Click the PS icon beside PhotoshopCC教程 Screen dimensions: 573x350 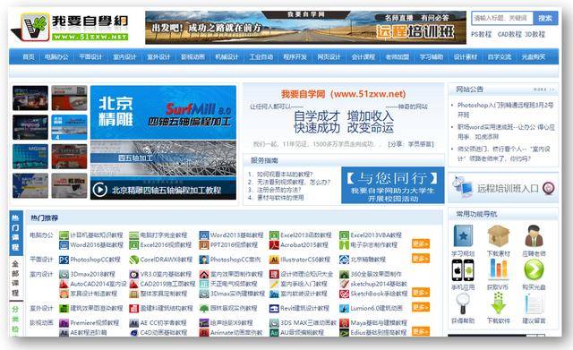tap(64, 260)
